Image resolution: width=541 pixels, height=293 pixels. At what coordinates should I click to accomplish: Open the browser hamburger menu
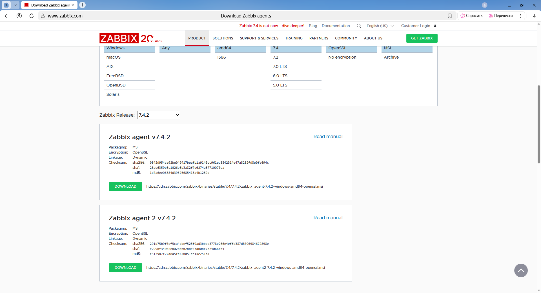pos(497,5)
